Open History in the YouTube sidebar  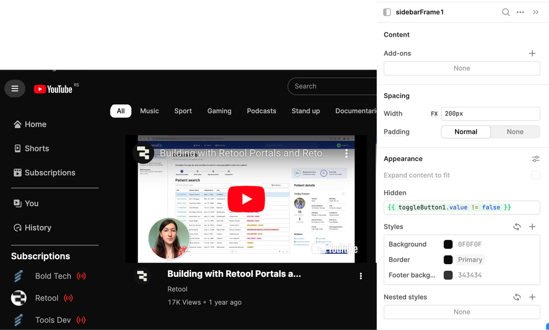click(x=32, y=228)
